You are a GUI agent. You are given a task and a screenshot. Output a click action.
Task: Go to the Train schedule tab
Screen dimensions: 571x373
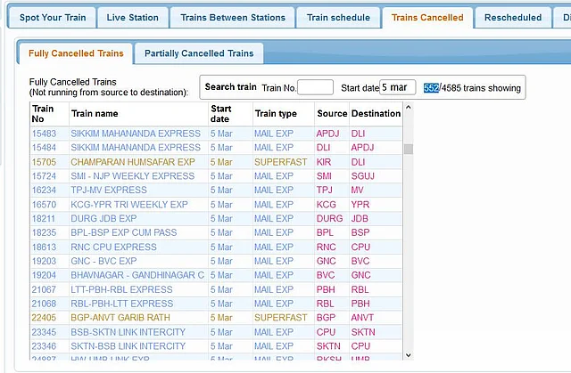click(338, 18)
